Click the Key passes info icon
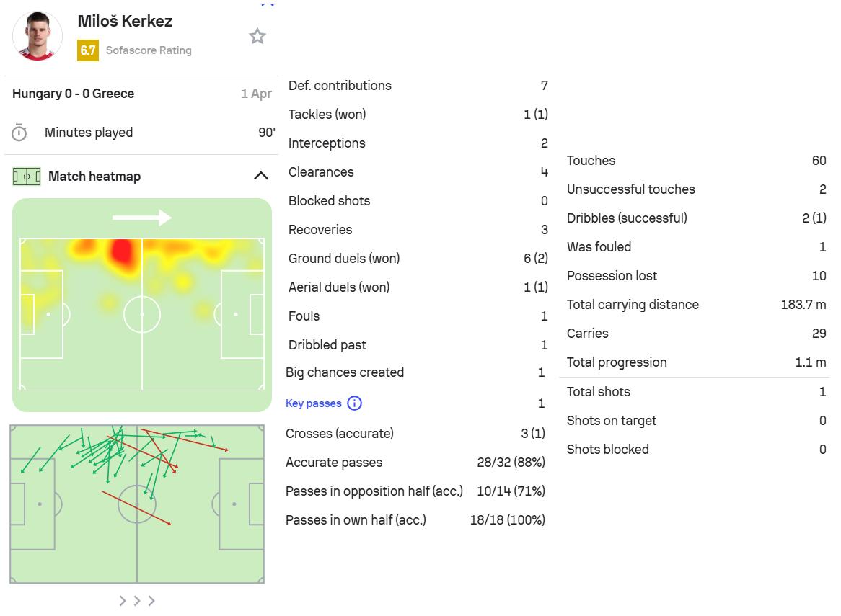841x616 pixels. [354, 403]
